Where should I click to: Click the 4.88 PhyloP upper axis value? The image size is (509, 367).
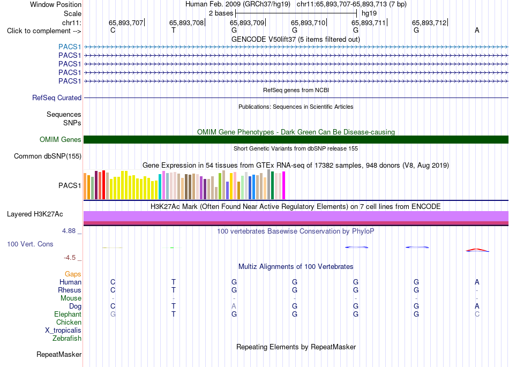point(69,231)
